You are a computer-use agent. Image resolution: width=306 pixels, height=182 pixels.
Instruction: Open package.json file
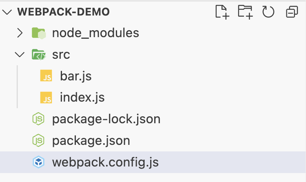[x=91, y=141]
